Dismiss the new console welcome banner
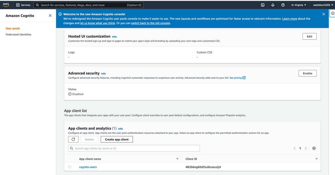Viewport: 335px width, 175px height. 324,14
